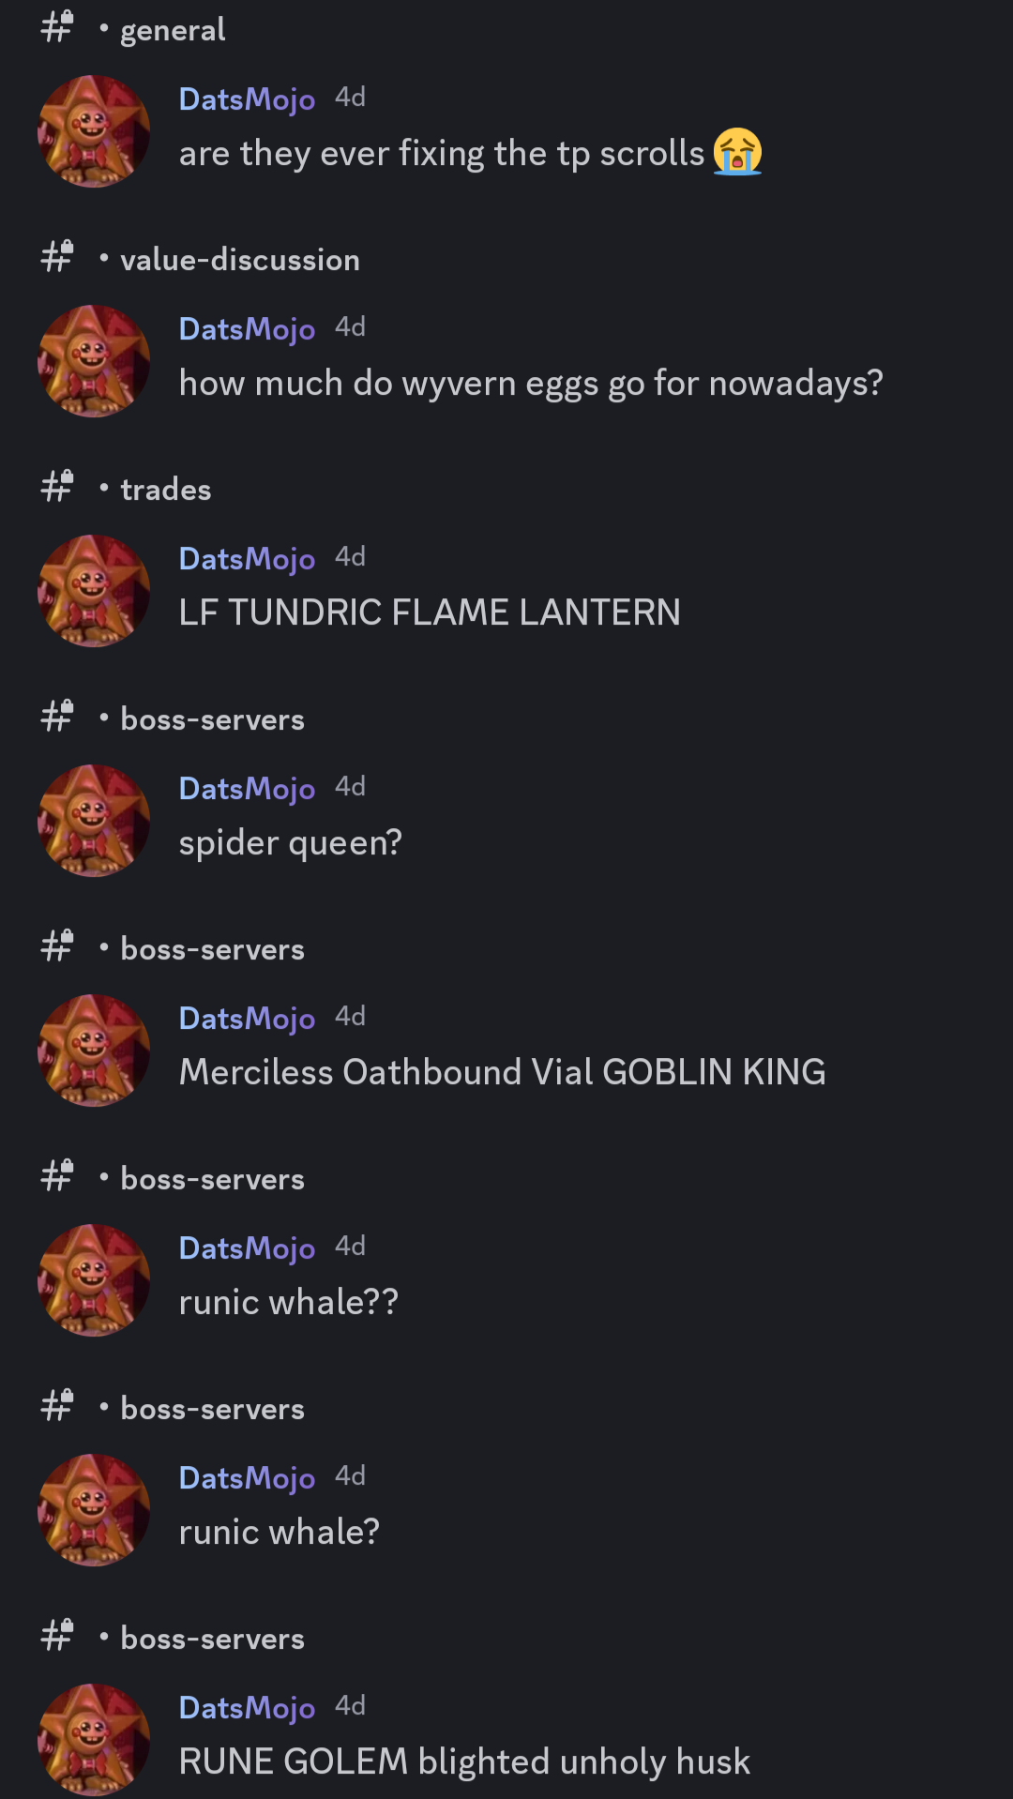Open DatsMojo's avatar on the tp scrolls message

point(94,131)
